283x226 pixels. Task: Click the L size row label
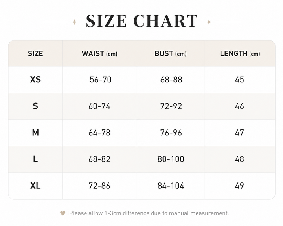click(x=35, y=159)
